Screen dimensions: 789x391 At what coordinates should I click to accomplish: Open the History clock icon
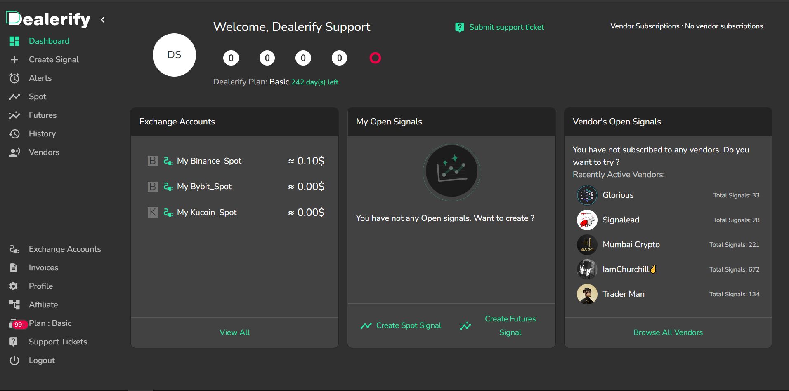click(14, 133)
